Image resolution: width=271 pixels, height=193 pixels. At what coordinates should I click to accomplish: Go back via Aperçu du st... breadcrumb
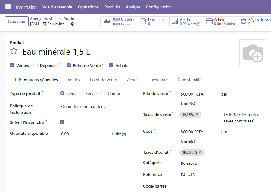point(43,19)
